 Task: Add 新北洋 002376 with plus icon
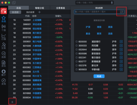[121, 65]
